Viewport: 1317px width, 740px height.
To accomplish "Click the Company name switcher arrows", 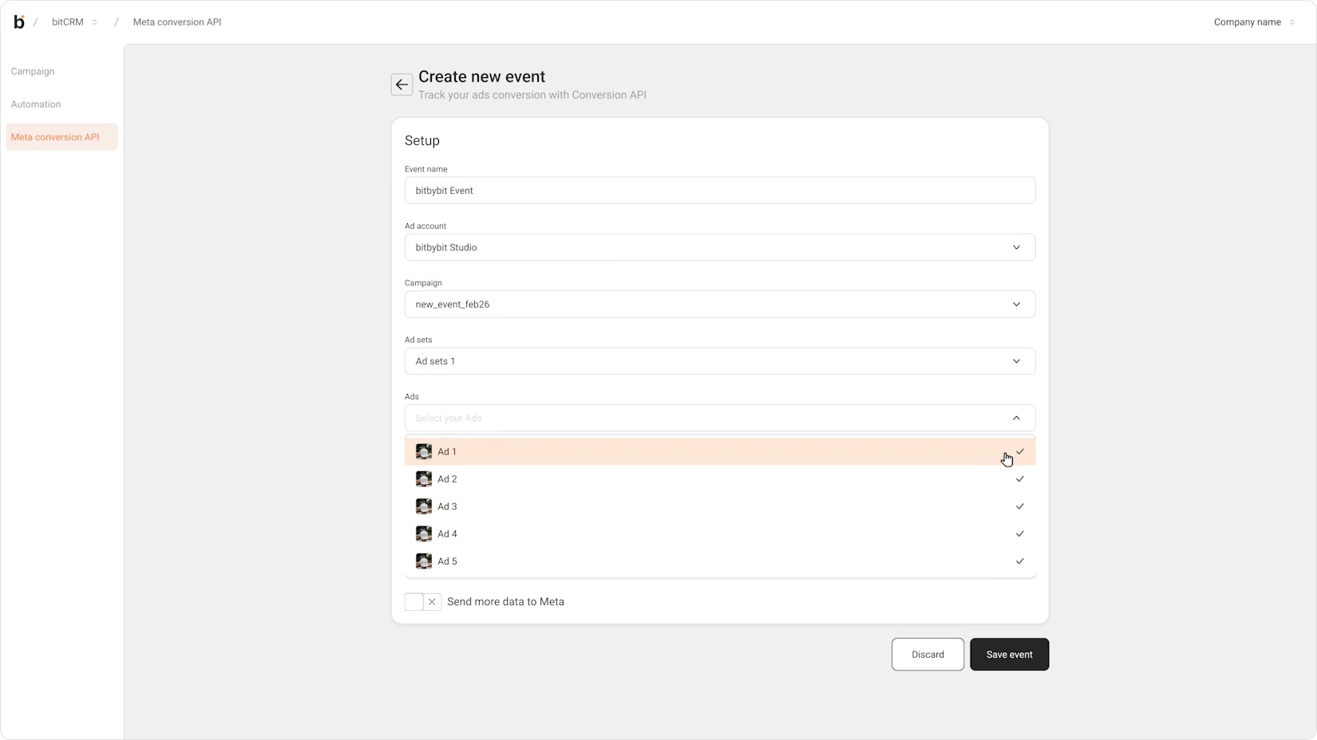I will (x=1292, y=22).
